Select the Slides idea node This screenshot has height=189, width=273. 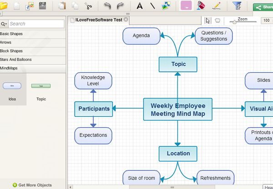(x=259, y=81)
